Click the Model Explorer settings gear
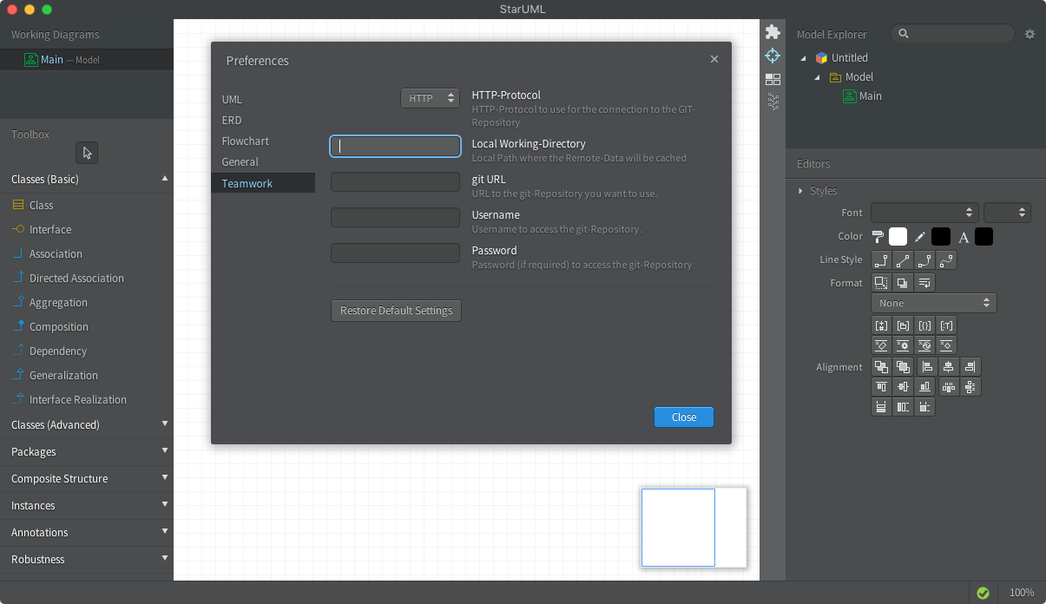This screenshot has height=604, width=1046. [x=1030, y=34]
